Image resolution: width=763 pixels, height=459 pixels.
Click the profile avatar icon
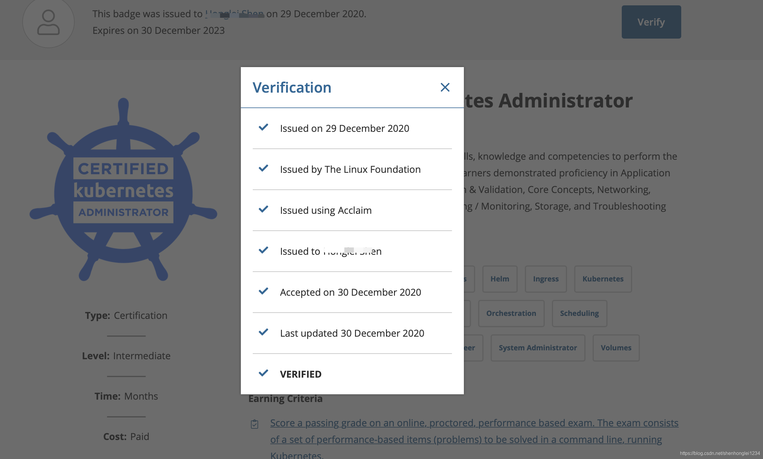(48, 22)
